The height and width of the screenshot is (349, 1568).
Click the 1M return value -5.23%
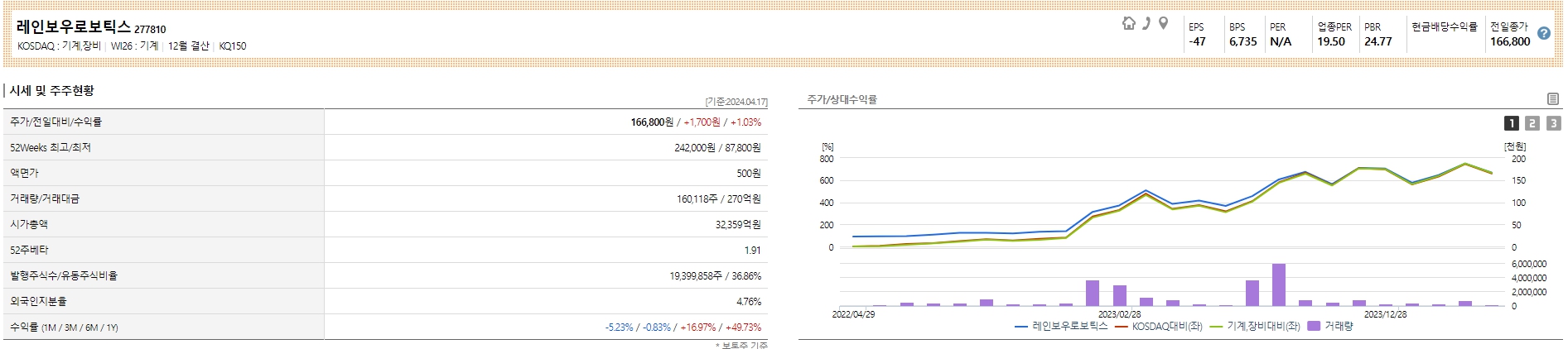[619, 327]
